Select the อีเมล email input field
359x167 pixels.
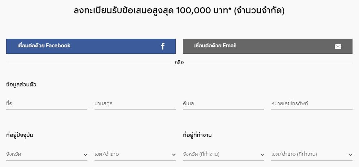coord(223,104)
